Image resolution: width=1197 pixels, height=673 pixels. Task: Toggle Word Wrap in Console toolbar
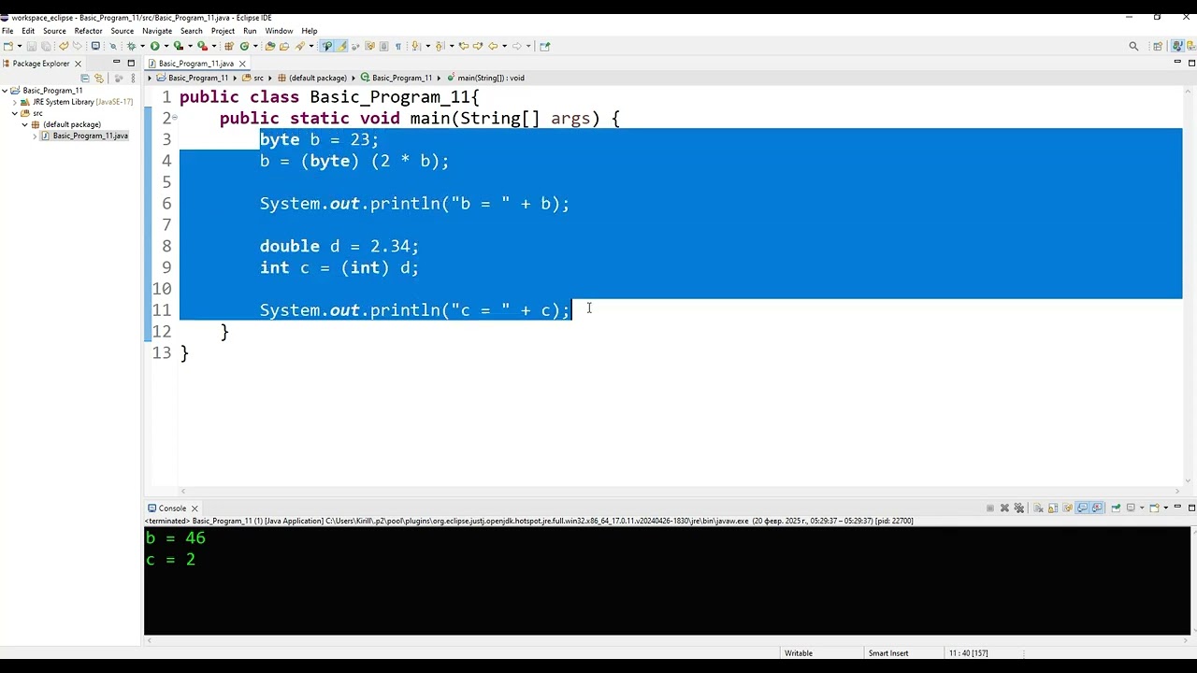click(1067, 508)
